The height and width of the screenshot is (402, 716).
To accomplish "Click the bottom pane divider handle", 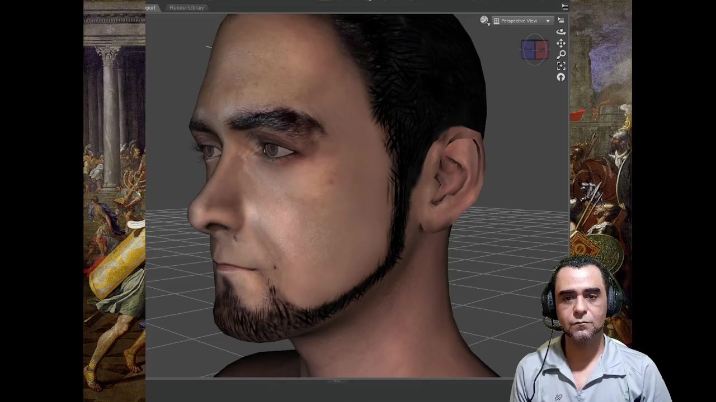I will click(x=337, y=381).
